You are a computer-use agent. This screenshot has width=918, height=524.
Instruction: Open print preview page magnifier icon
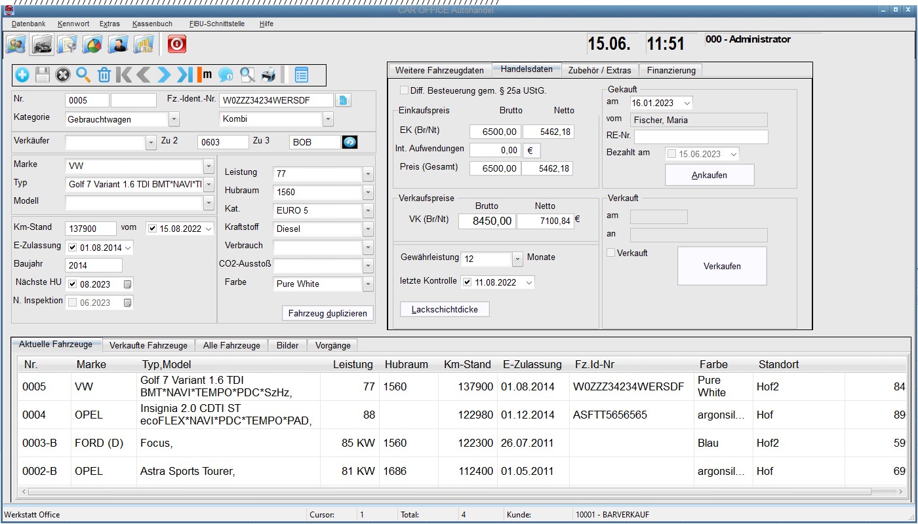click(247, 75)
